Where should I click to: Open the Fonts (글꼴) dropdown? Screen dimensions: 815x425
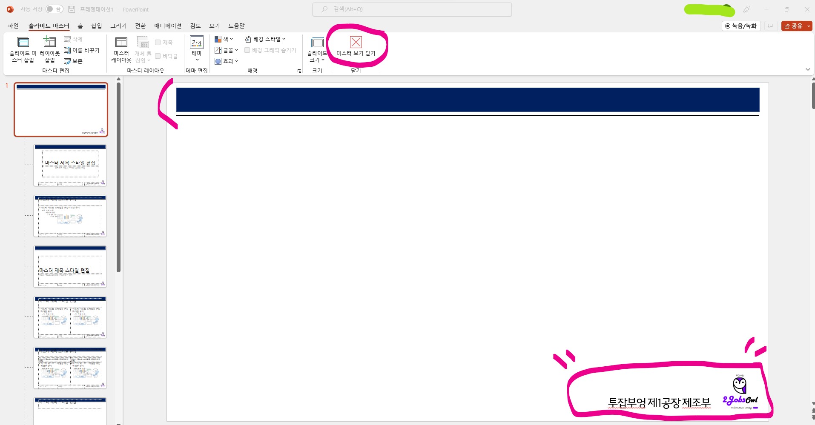pos(226,50)
